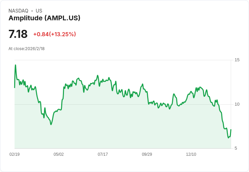Click the 10 value on the y-axis
Screen dimensions: 249x172
[x=237, y=104]
